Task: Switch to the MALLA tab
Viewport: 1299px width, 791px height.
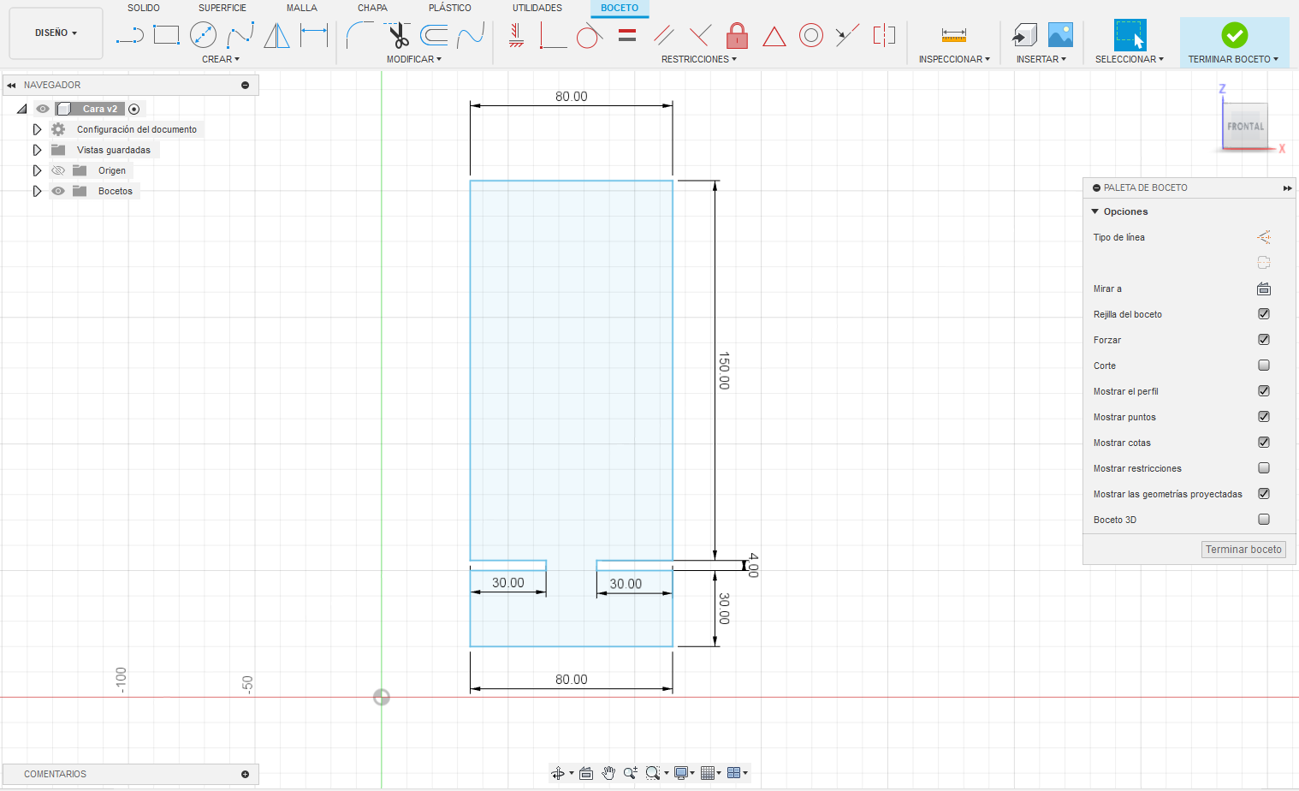Action: 302,8
